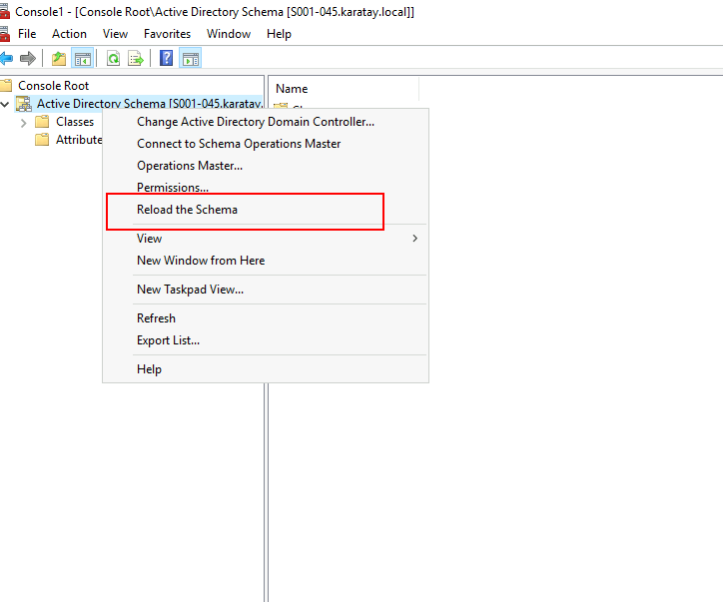This screenshot has height=602, width=723.
Task: Select Attributes in console tree
Action: click(x=79, y=140)
